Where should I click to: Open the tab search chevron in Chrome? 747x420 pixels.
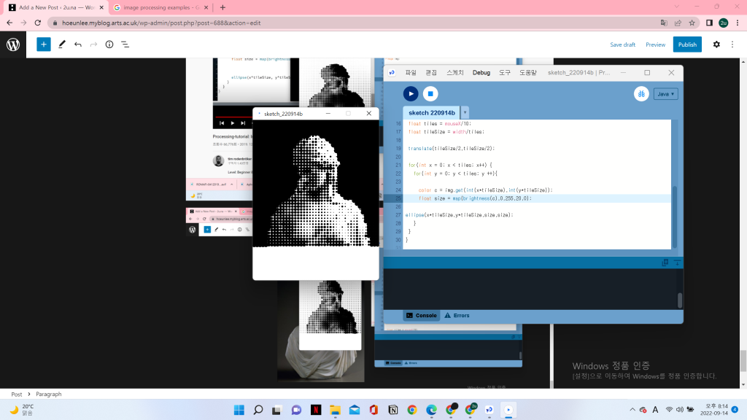676,7
